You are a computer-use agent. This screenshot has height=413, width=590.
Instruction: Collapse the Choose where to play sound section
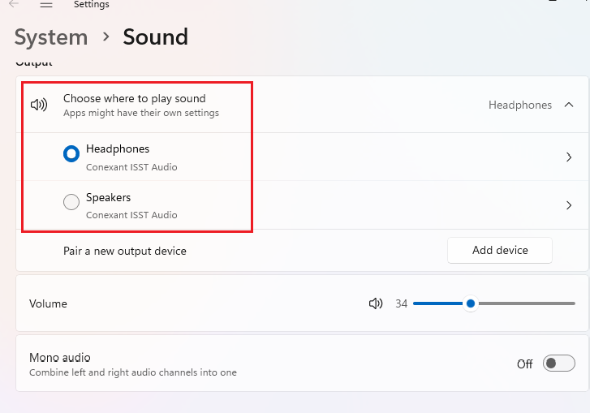point(569,105)
